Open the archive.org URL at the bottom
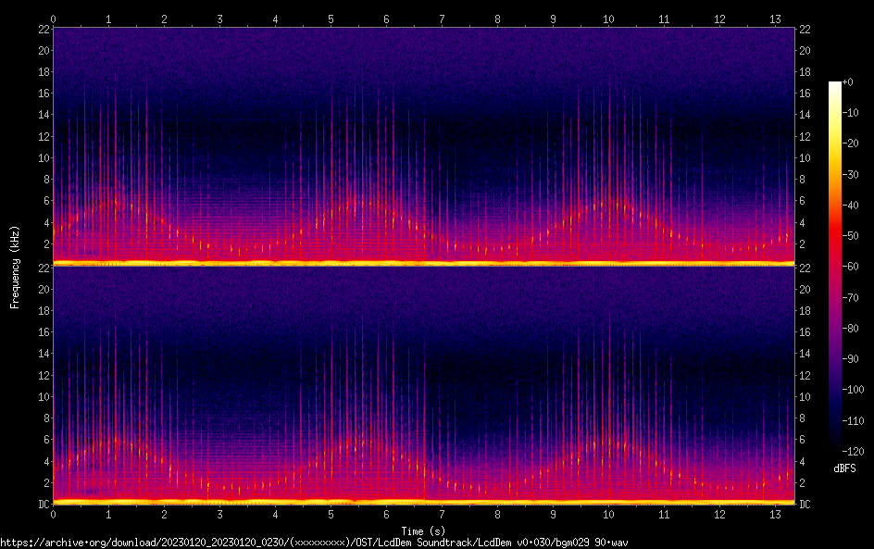This screenshot has width=874, height=549. (315, 543)
